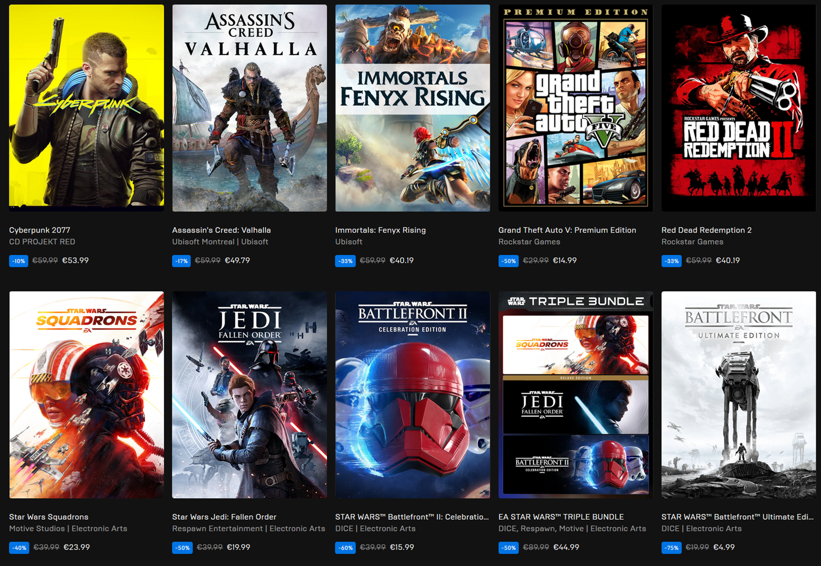Viewport: 821px width, 566px height.
Task: Click the €15.99 sale price
Action: (x=402, y=547)
